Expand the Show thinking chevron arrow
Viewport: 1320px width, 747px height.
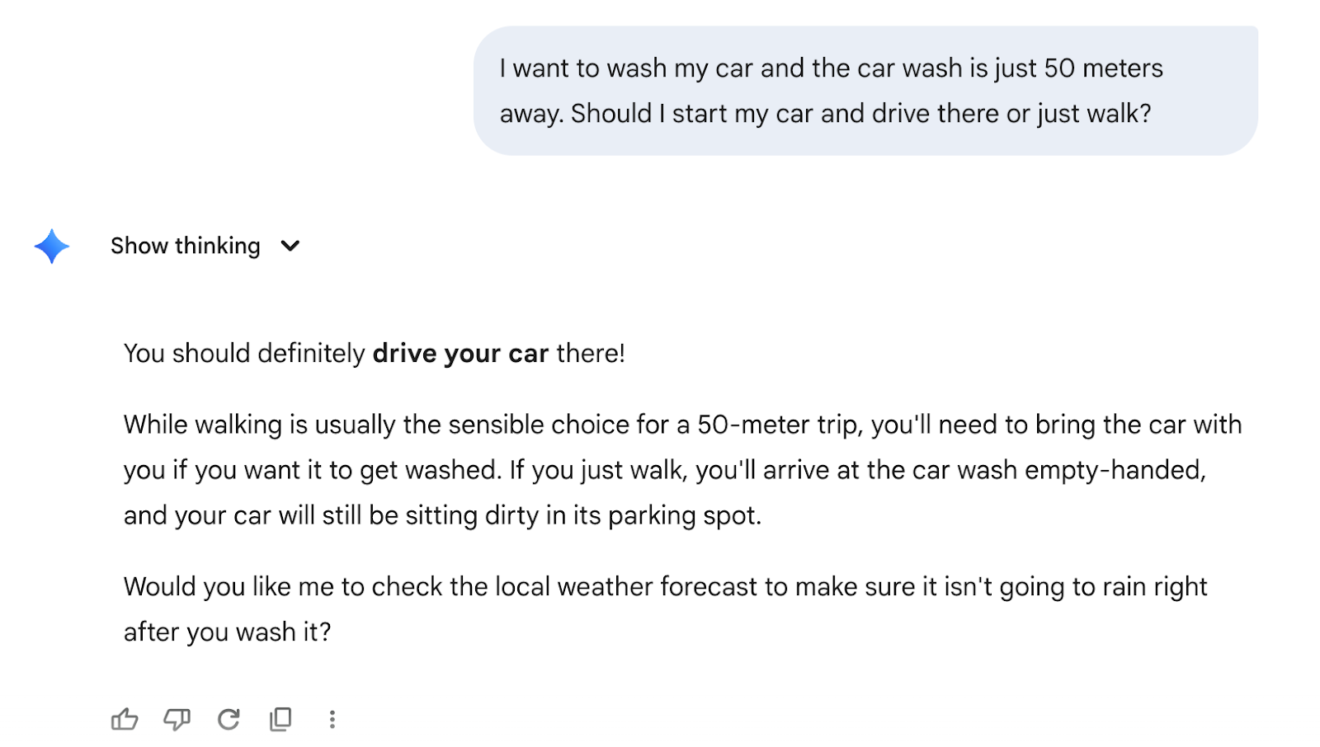click(290, 246)
